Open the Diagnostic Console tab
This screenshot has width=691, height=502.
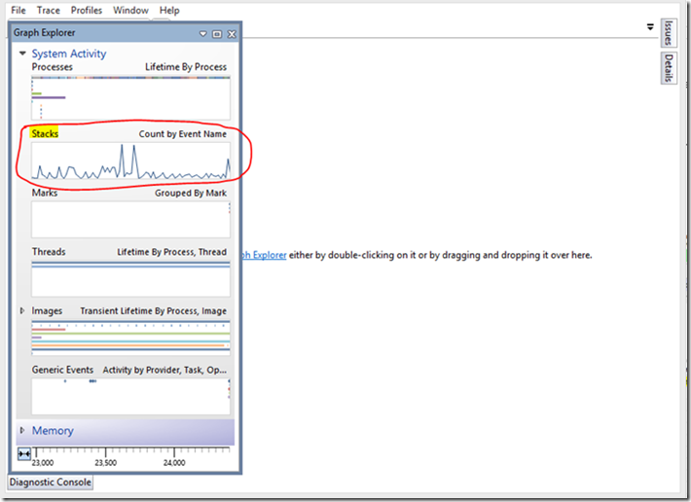51,483
